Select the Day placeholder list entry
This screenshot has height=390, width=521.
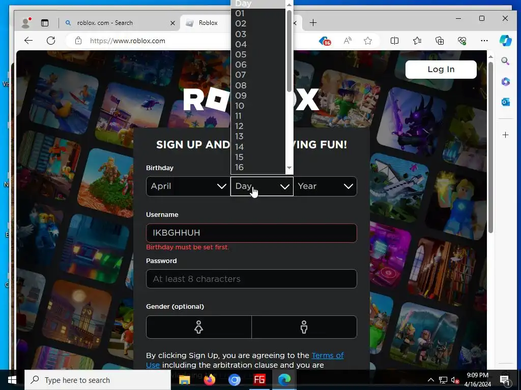(x=258, y=4)
